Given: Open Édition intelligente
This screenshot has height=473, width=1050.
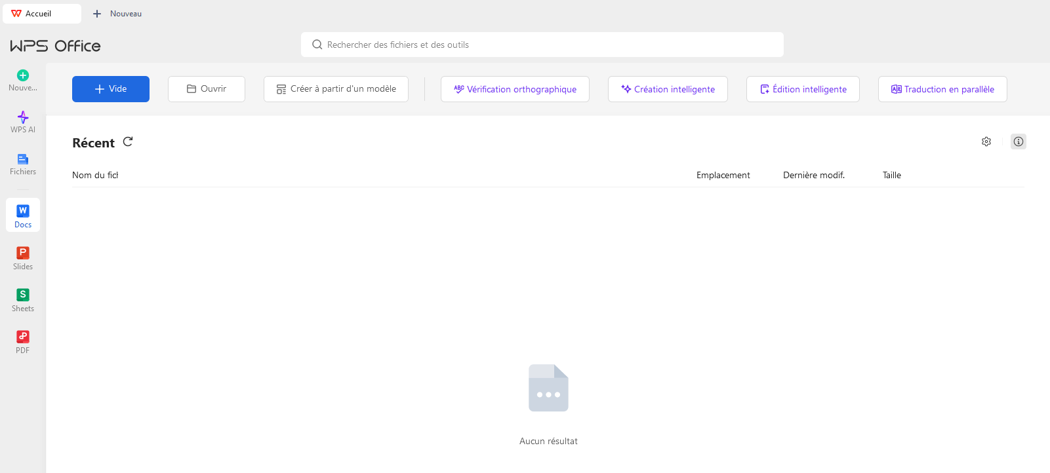Looking at the screenshot, I should (x=803, y=89).
